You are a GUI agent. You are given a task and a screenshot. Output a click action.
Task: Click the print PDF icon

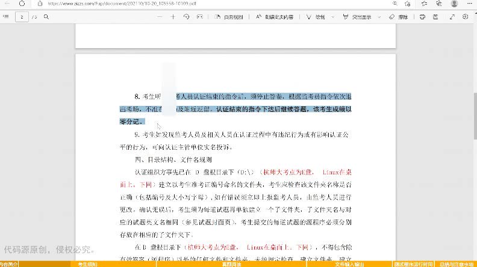coord(422,17)
